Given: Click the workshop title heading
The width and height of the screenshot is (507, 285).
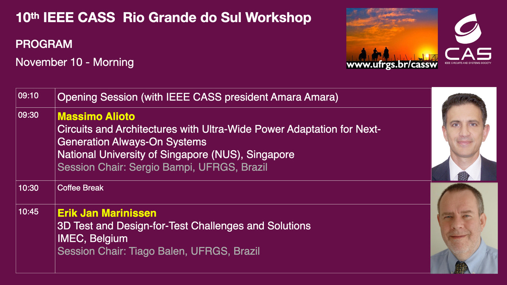Looking at the screenshot, I should click(163, 18).
